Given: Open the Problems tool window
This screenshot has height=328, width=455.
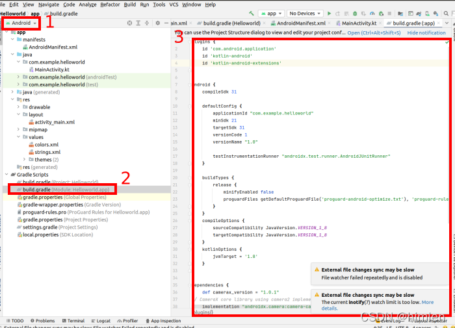Looking at the screenshot, I should pyautogui.click(x=42, y=321).
